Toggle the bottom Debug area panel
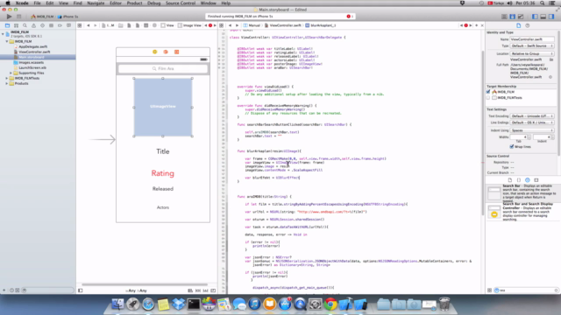561x315 pixels. pyautogui.click(x=543, y=17)
